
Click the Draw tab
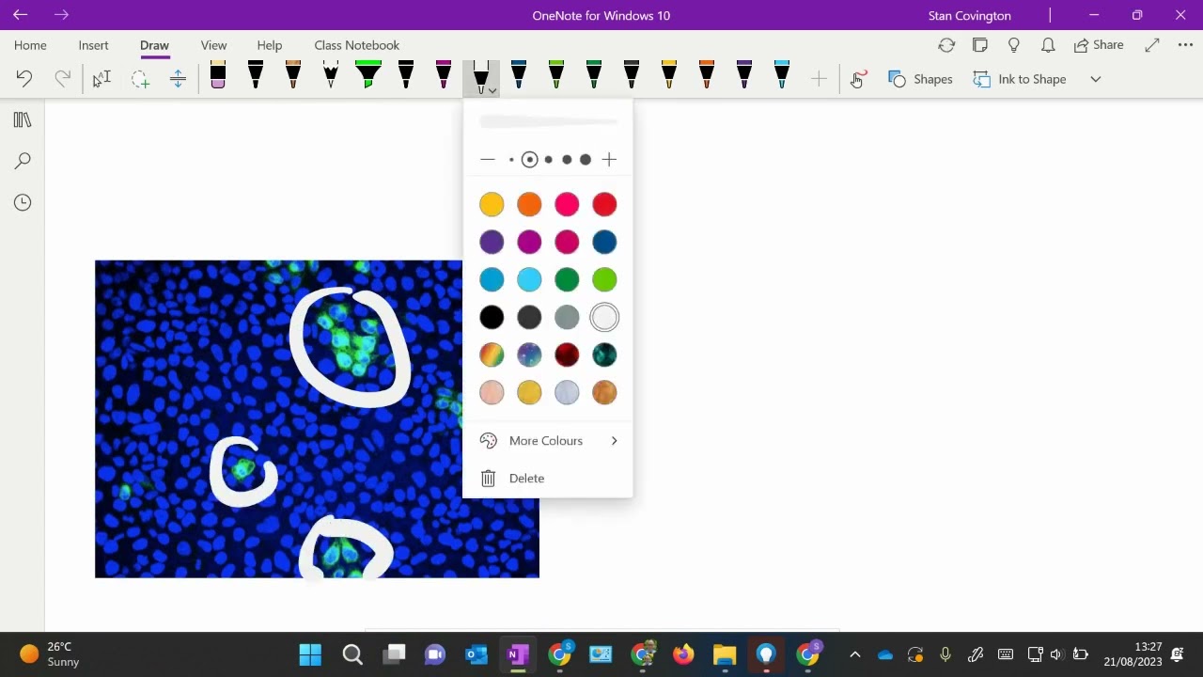pos(154,45)
